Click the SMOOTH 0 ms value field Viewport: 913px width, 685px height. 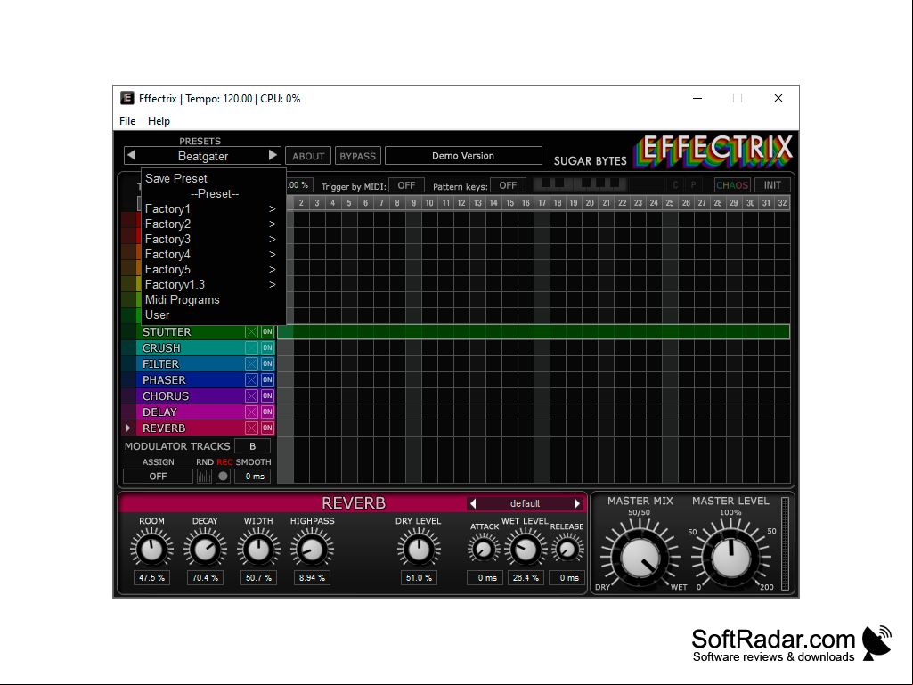tap(255, 477)
